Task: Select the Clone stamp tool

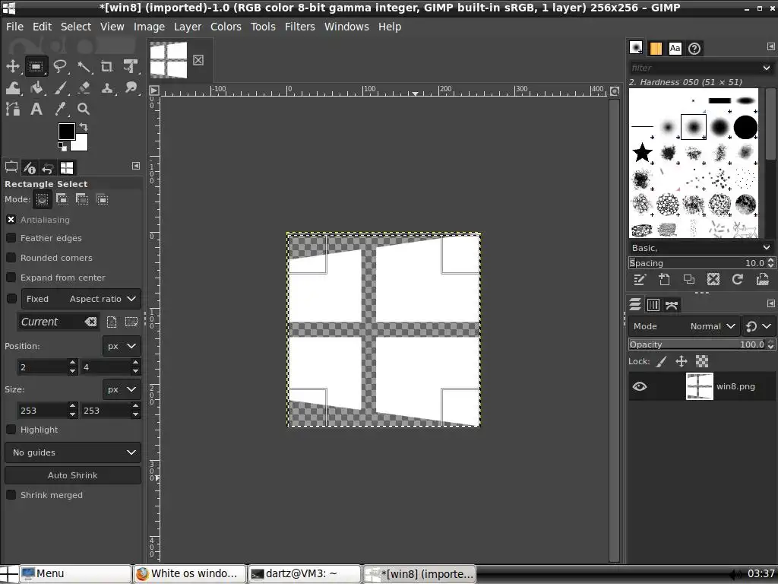Action: [x=106, y=88]
